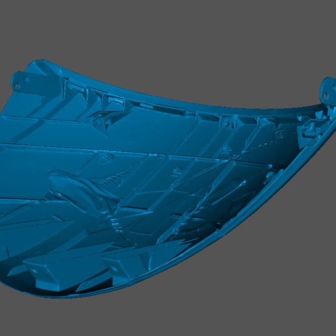Click the hole in the second bottom boss
Screen dimensions: 336x336
[114, 268]
